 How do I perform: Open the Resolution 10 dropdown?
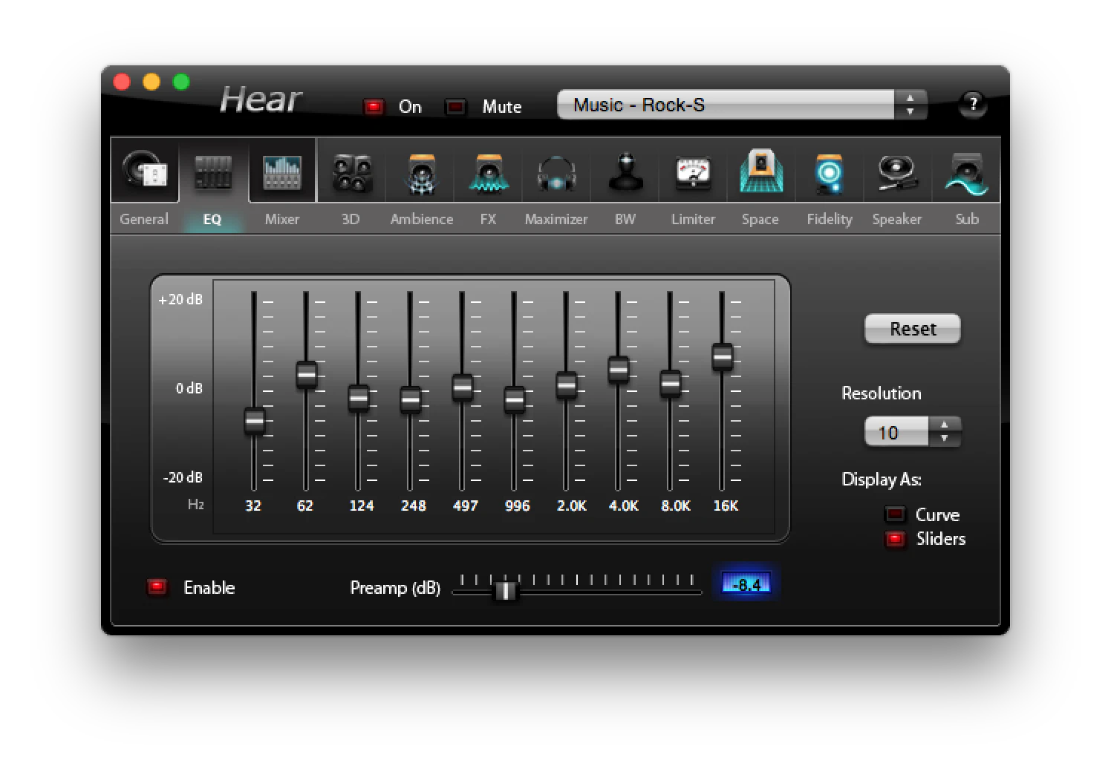pos(913,432)
